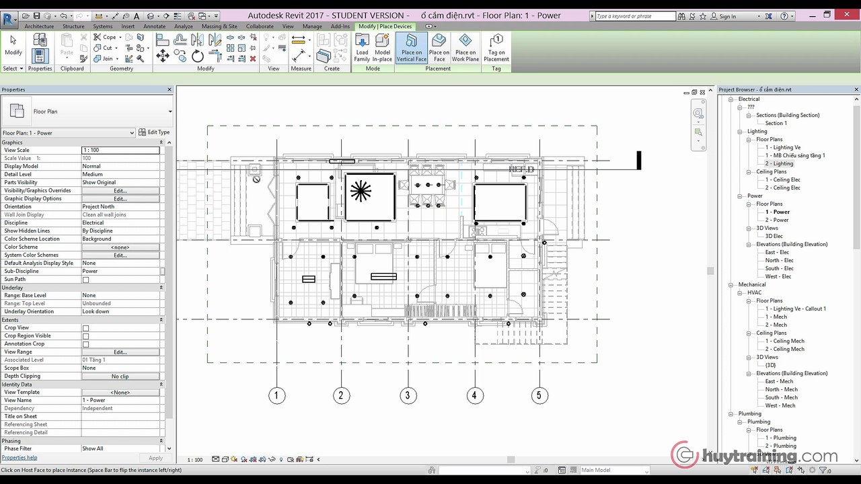
Task: Click the Align tool icon
Action: point(163,40)
